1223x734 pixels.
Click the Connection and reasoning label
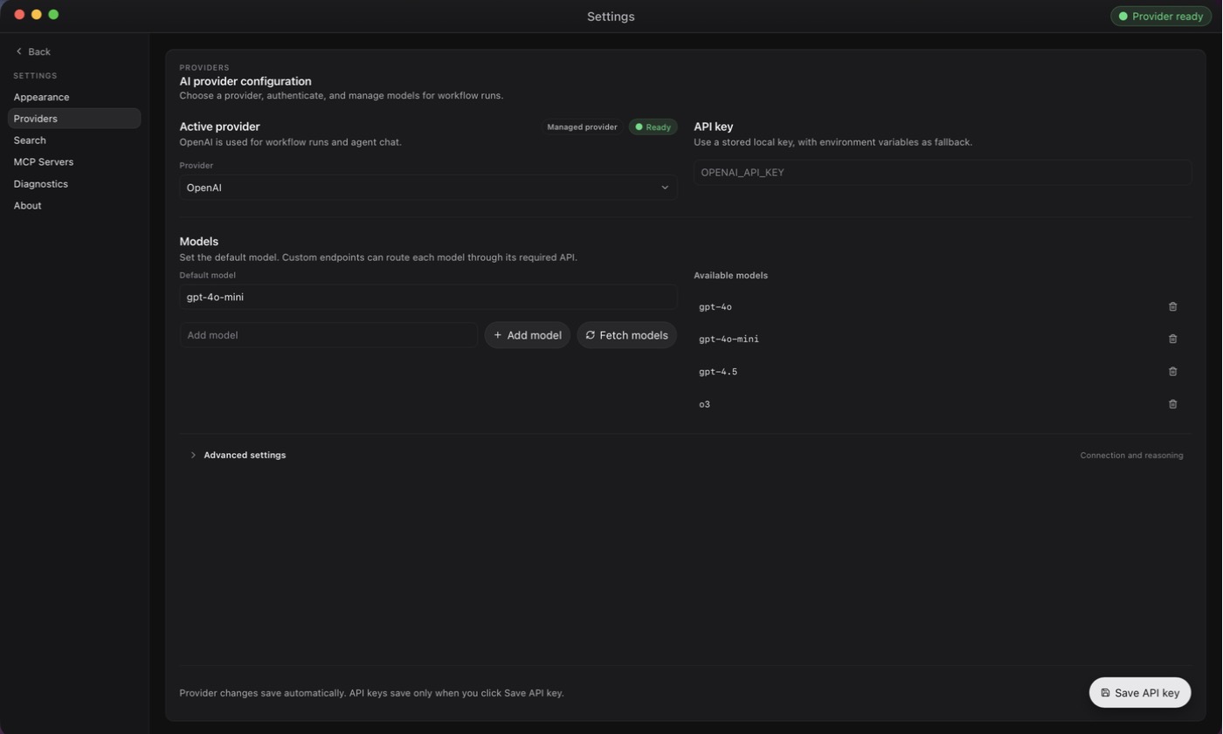point(1131,456)
